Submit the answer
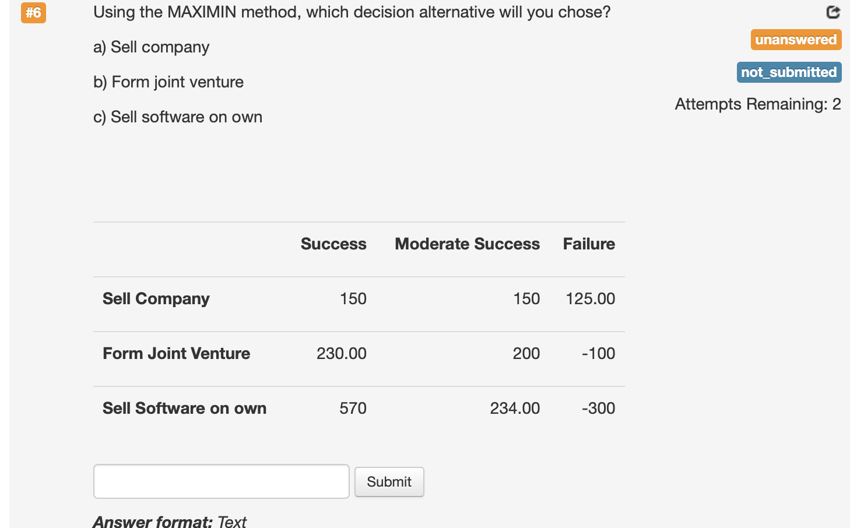Image resolution: width=850 pixels, height=528 pixels. 389,481
